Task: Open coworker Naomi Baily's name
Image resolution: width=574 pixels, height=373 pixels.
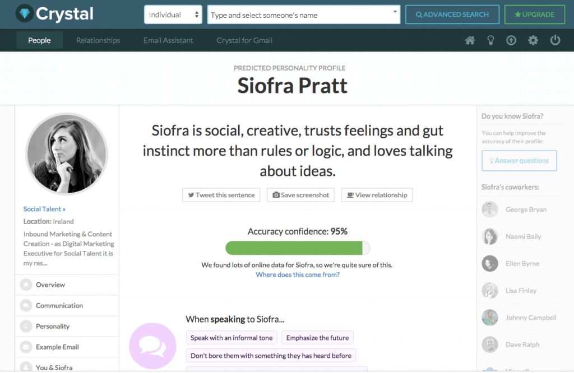Action: pyautogui.click(x=524, y=236)
